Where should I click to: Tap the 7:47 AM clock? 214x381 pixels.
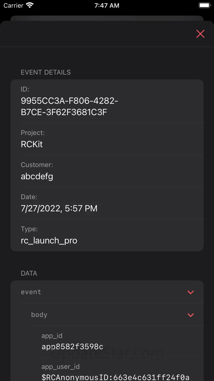(x=107, y=5)
